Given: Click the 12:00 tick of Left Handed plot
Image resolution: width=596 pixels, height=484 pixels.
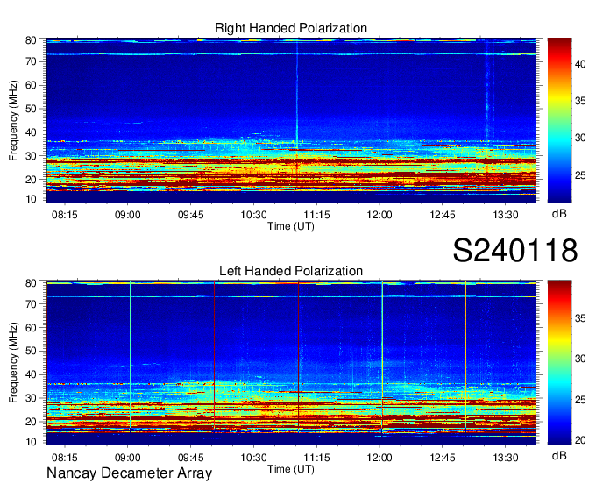Looking at the screenshot, I should 380,458.
